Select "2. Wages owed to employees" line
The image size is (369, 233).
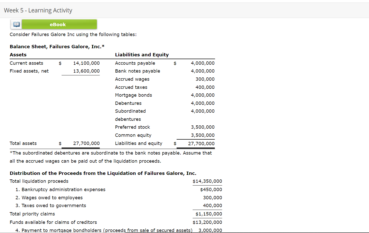coord(49,198)
